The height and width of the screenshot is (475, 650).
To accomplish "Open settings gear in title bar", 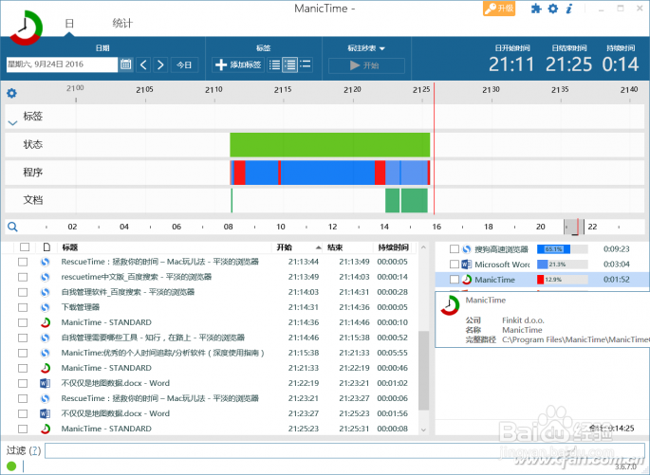I will (x=553, y=9).
